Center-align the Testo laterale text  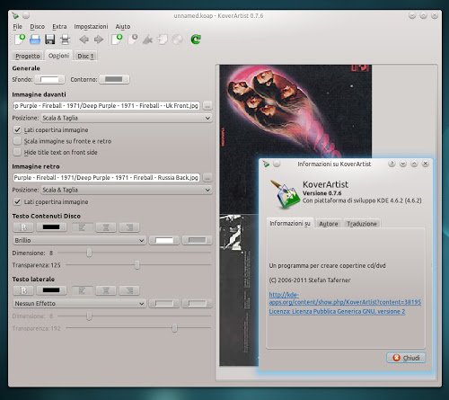(x=106, y=290)
